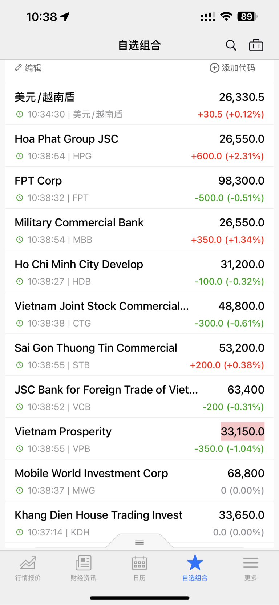The height and width of the screenshot is (605, 279).
Task: Open the 财经资讯 news icon
Action: 84,563
